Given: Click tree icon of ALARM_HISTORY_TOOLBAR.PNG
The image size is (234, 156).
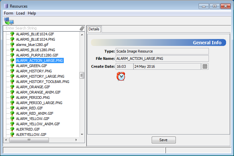Looking at the screenshot, I should tap(12, 82).
